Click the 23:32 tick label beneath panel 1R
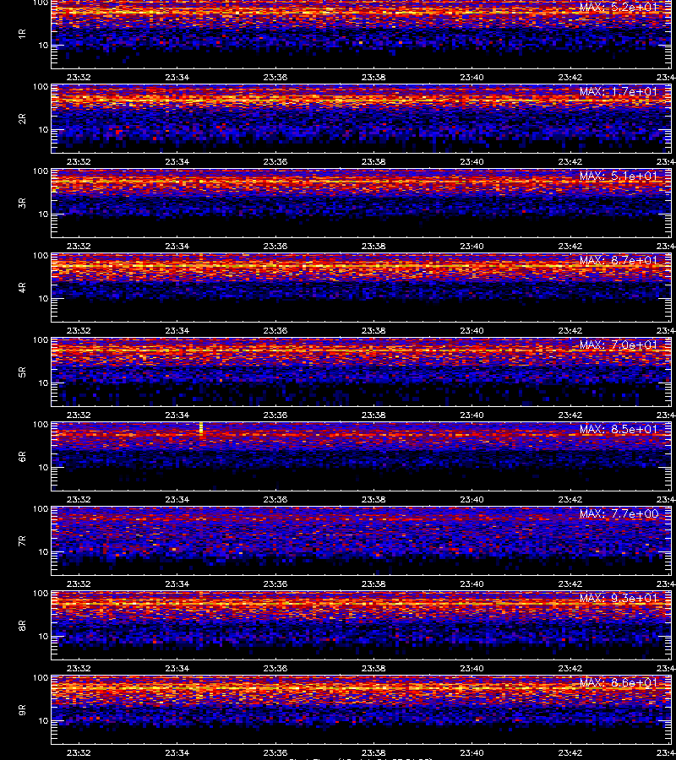Viewport: 676px width, 760px height. 79,77
